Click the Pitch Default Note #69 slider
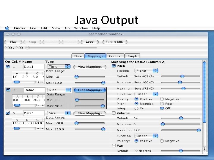The height and width of the screenshot is (160, 214). [181, 76]
